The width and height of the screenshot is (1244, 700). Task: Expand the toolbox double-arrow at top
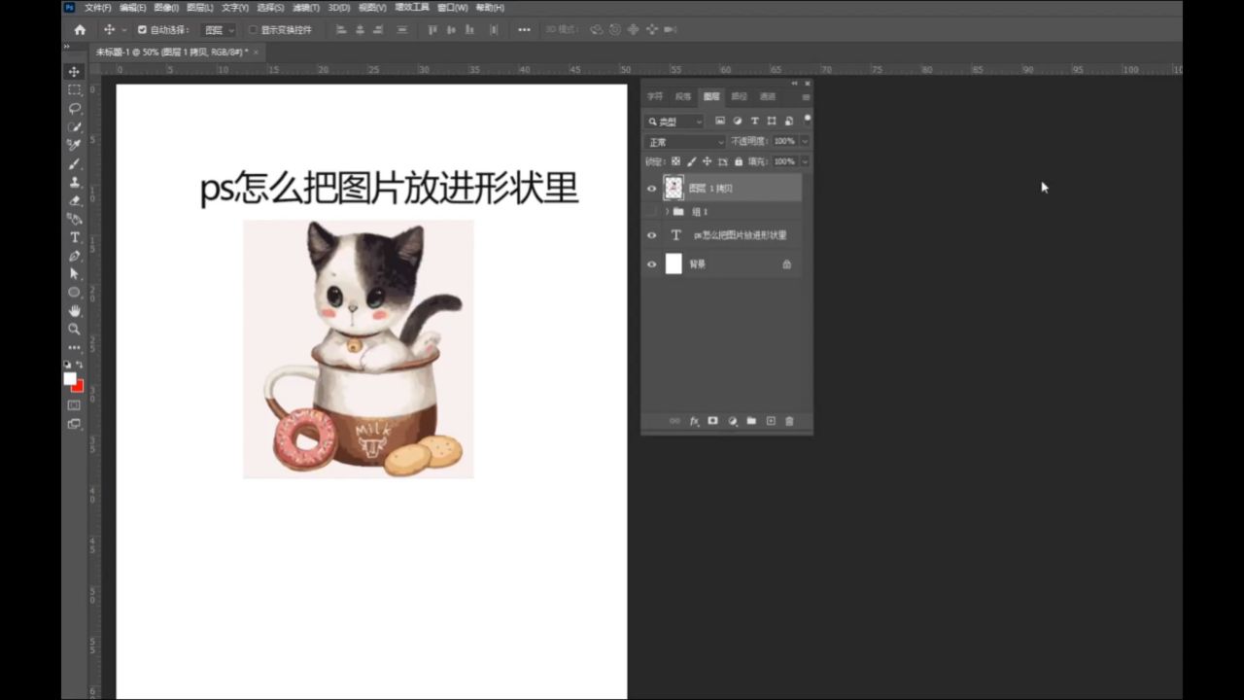(67, 46)
